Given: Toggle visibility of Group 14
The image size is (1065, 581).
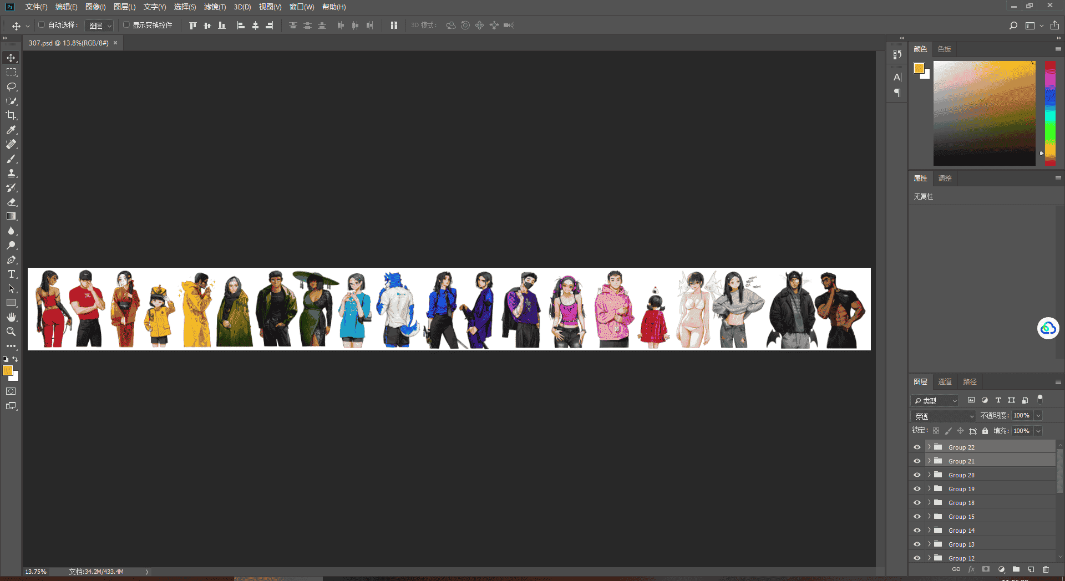Looking at the screenshot, I should (x=917, y=531).
